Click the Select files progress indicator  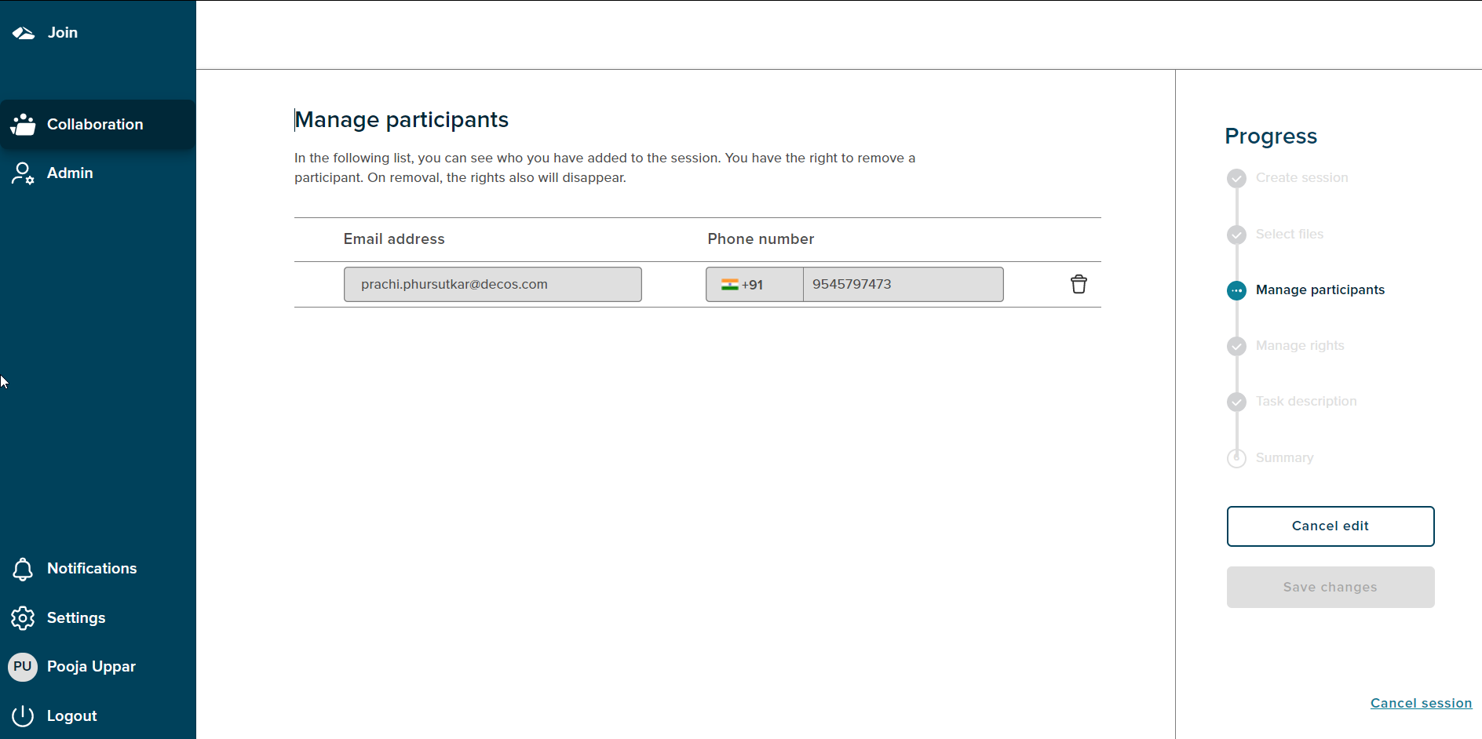coord(1236,234)
